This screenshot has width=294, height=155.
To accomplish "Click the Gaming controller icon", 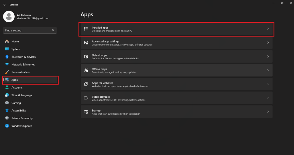I will click(x=7, y=103).
